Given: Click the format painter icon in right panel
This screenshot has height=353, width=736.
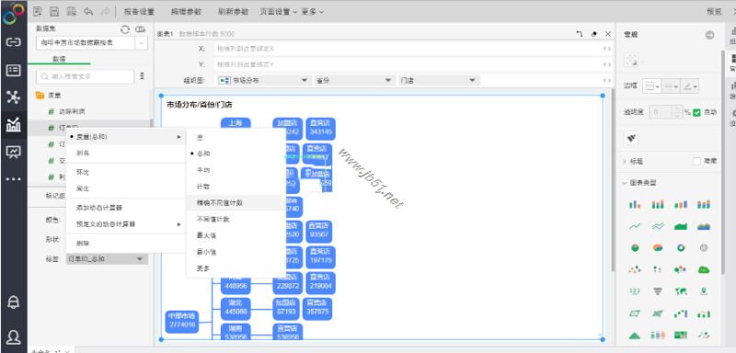Looking at the screenshot, I should click(631, 138).
